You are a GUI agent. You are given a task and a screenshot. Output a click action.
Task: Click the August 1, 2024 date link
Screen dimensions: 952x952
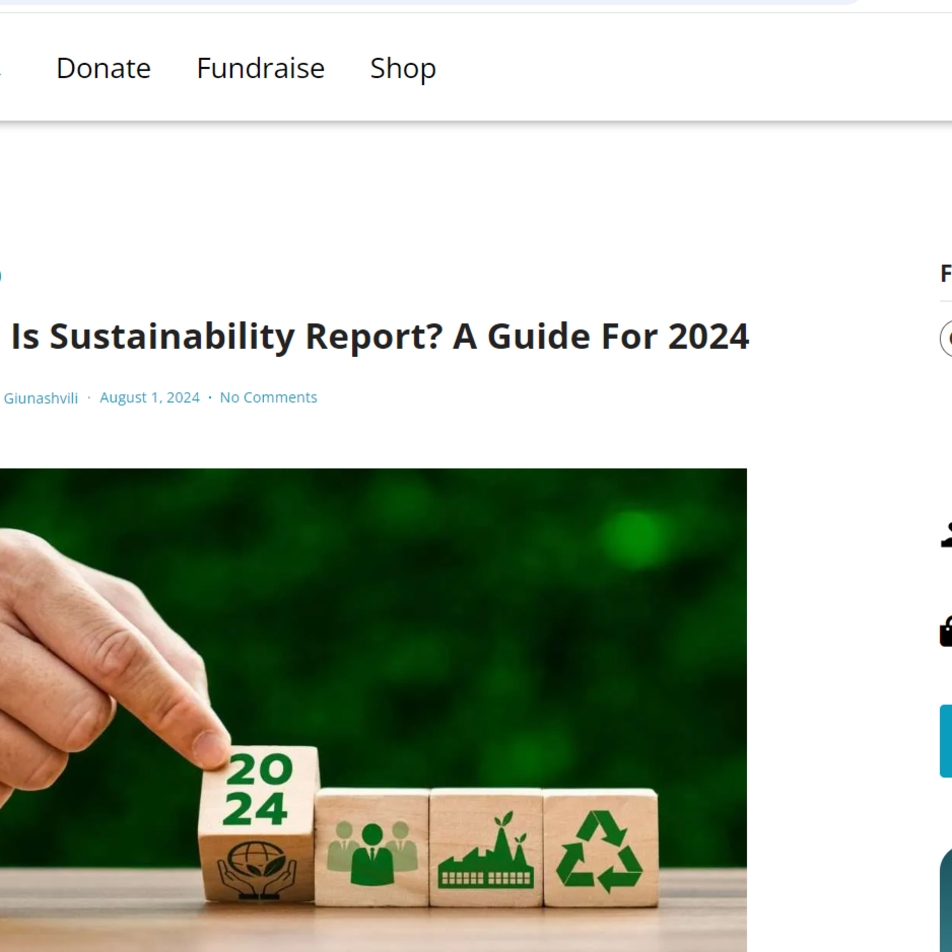coord(150,397)
